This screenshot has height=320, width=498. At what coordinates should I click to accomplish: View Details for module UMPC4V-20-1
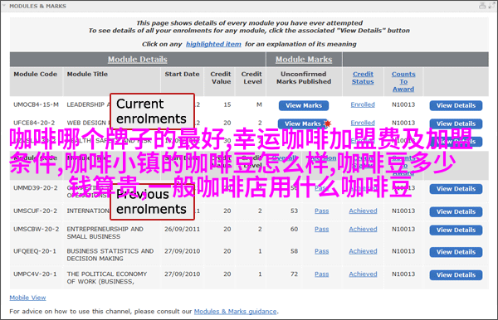click(456, 275)
